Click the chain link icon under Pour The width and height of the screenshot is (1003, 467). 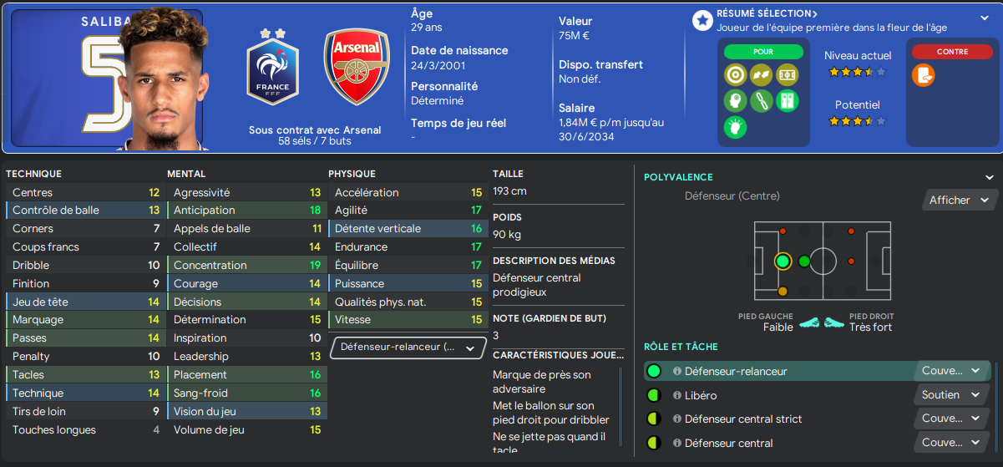[760, 101]
